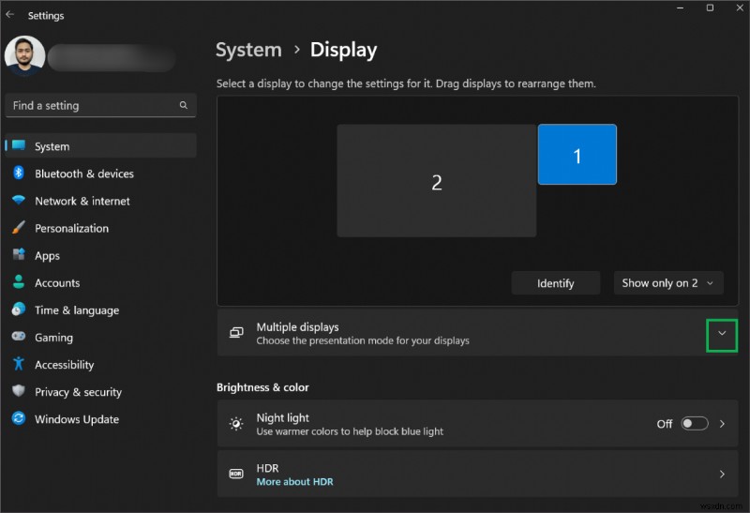Screen dimensions: 750x513
Task: Open Accessibility settings
Action: pos(101,364)
